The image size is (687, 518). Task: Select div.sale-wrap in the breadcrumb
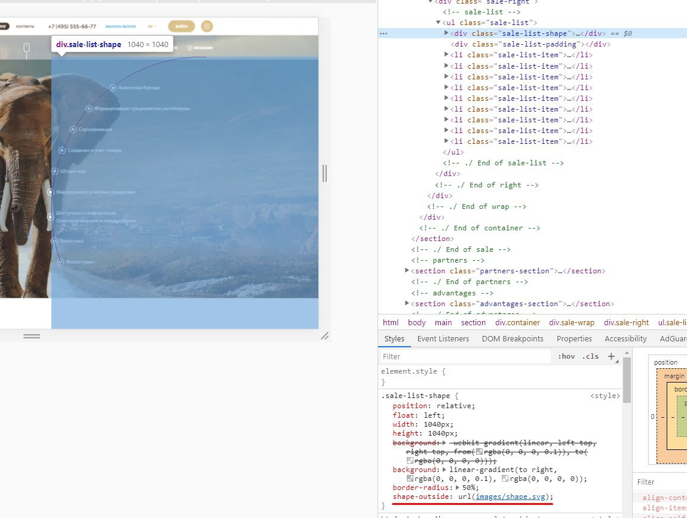(571, 322)
